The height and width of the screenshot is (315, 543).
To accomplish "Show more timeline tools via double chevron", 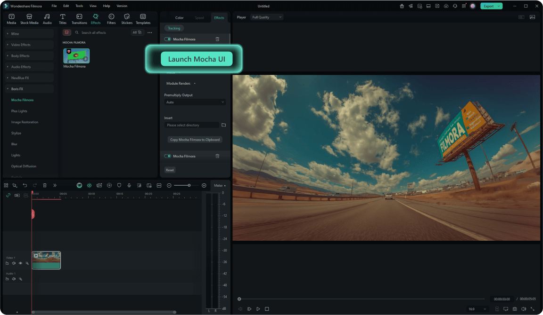I will point(55,186).
